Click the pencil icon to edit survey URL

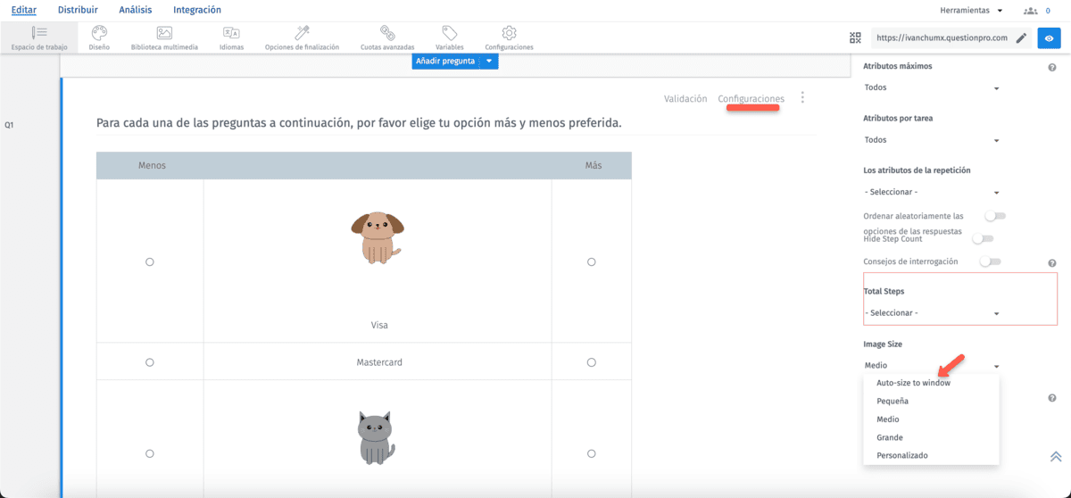1021,38
